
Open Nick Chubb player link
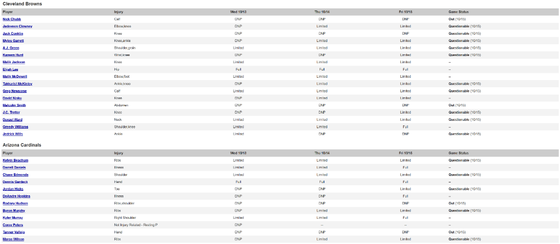tap(12, 19)
